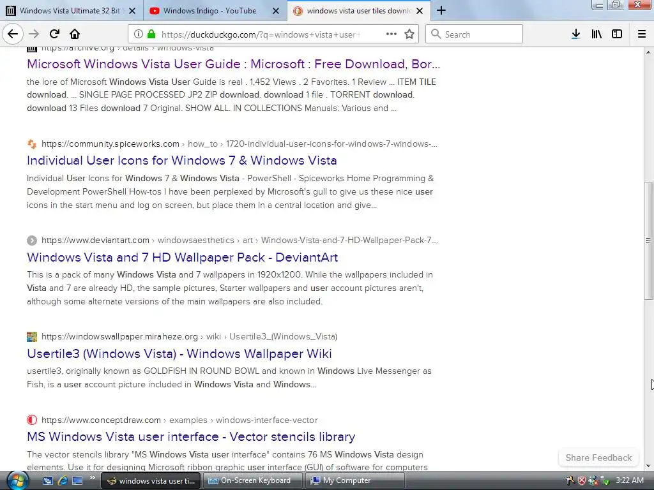Bookmark this page with the star icon

coord(409,34)
